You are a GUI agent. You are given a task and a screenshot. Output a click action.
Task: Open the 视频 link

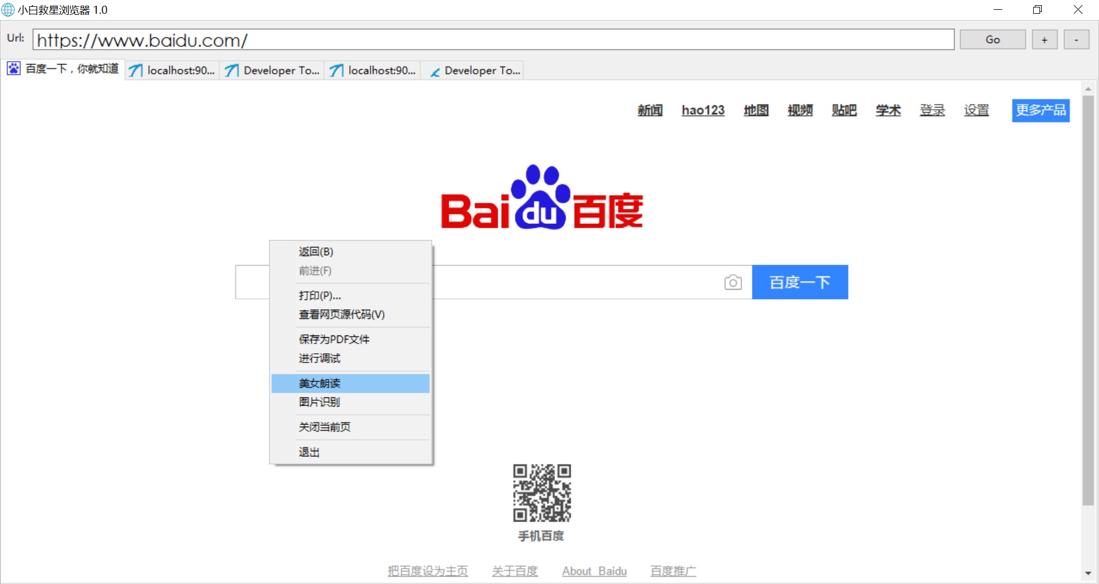[800, 110]
